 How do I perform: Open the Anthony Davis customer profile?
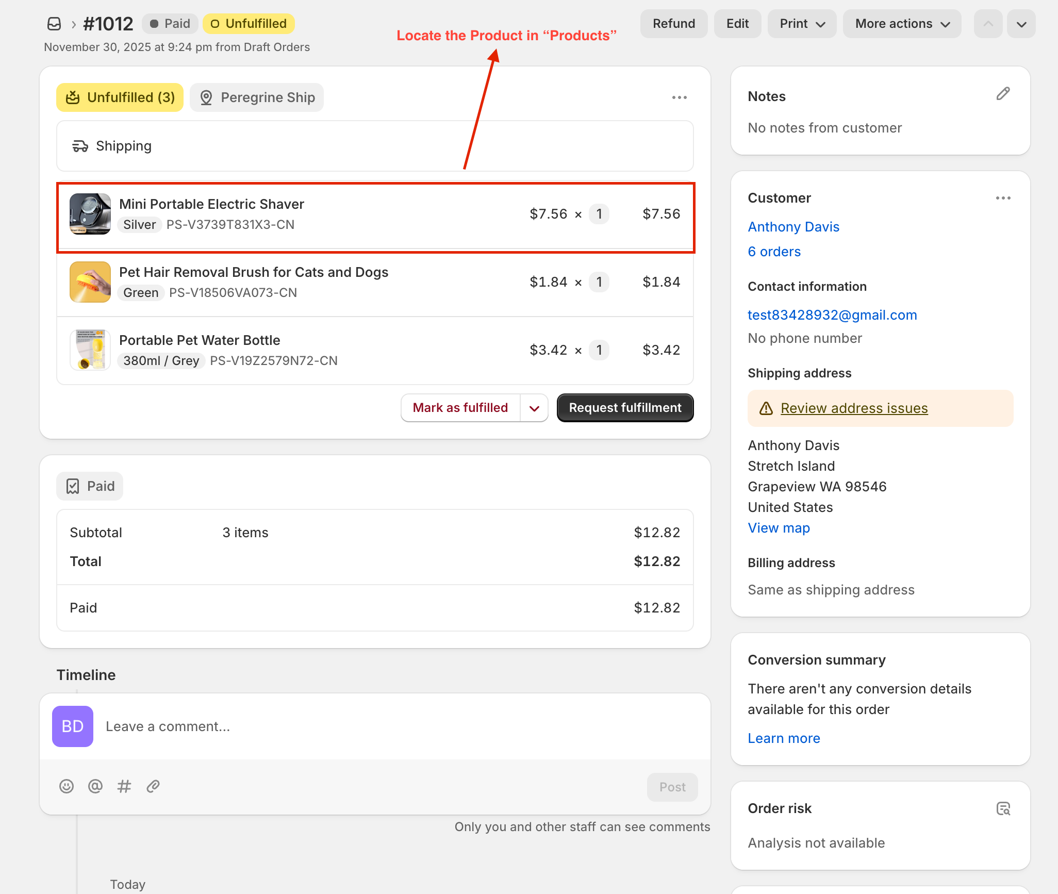coord(793,227)
